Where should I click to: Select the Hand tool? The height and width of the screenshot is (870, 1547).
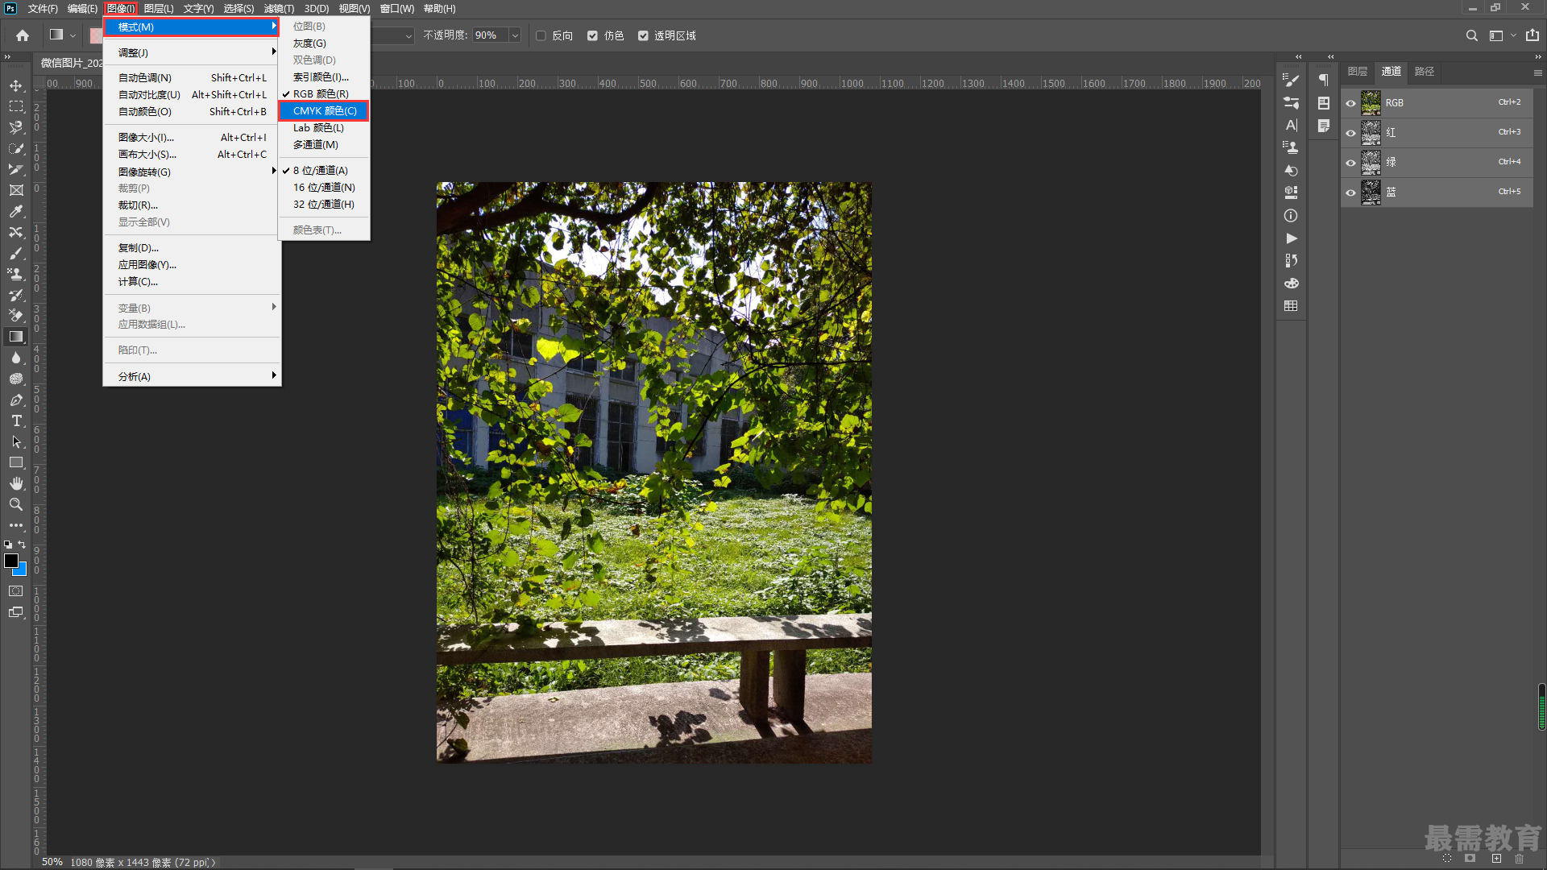pyautogui.click(x=16, y=483)
